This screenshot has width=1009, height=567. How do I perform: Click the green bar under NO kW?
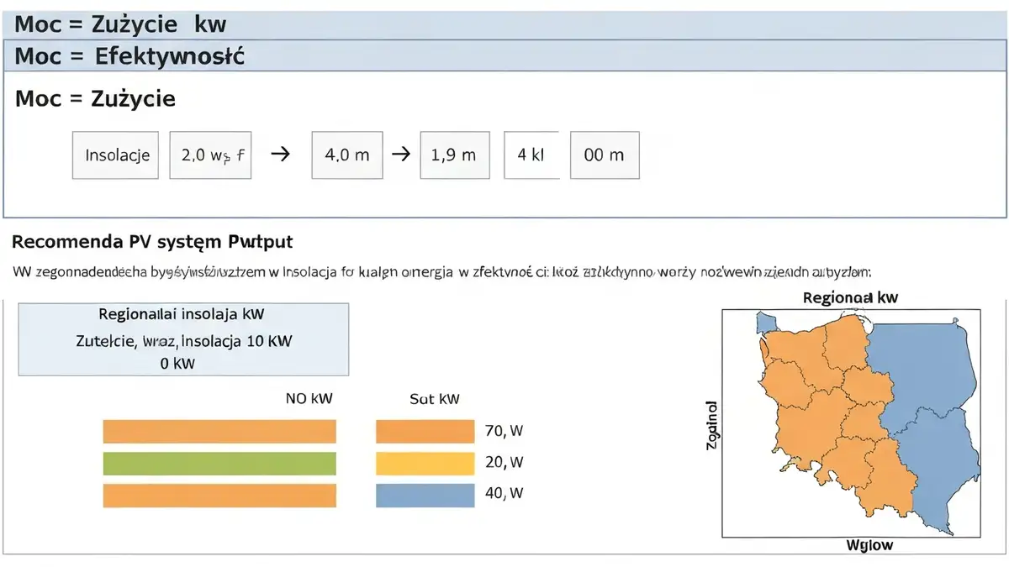(219, 464)
